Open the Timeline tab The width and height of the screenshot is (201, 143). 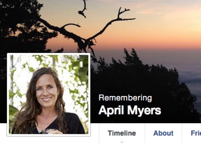pyautogui.click(x=122, y=133)
